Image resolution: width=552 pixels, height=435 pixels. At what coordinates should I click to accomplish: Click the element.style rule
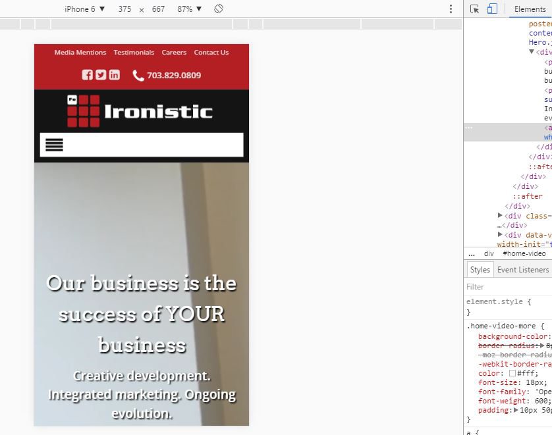(x=495, y=301)
